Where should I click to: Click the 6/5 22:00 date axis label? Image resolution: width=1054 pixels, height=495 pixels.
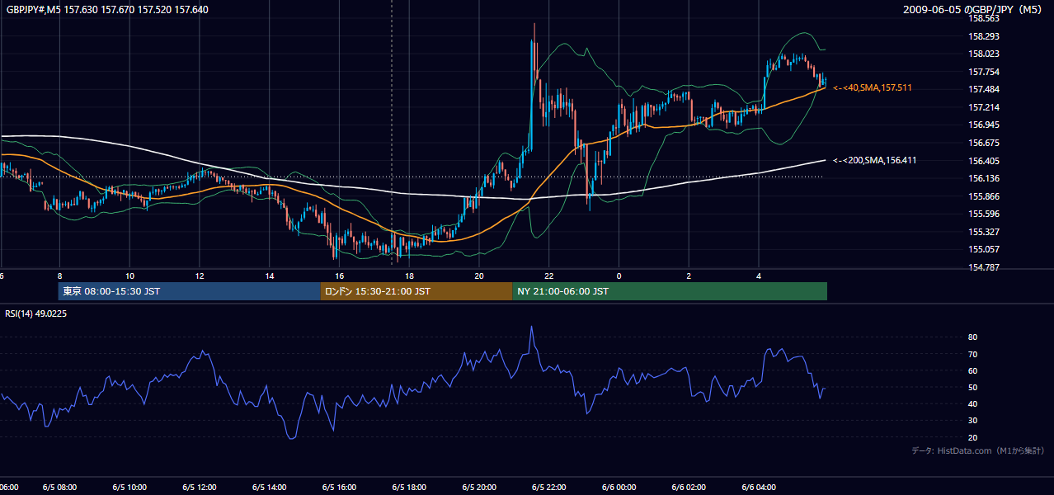pyautogui.click(x=548, y=488)
